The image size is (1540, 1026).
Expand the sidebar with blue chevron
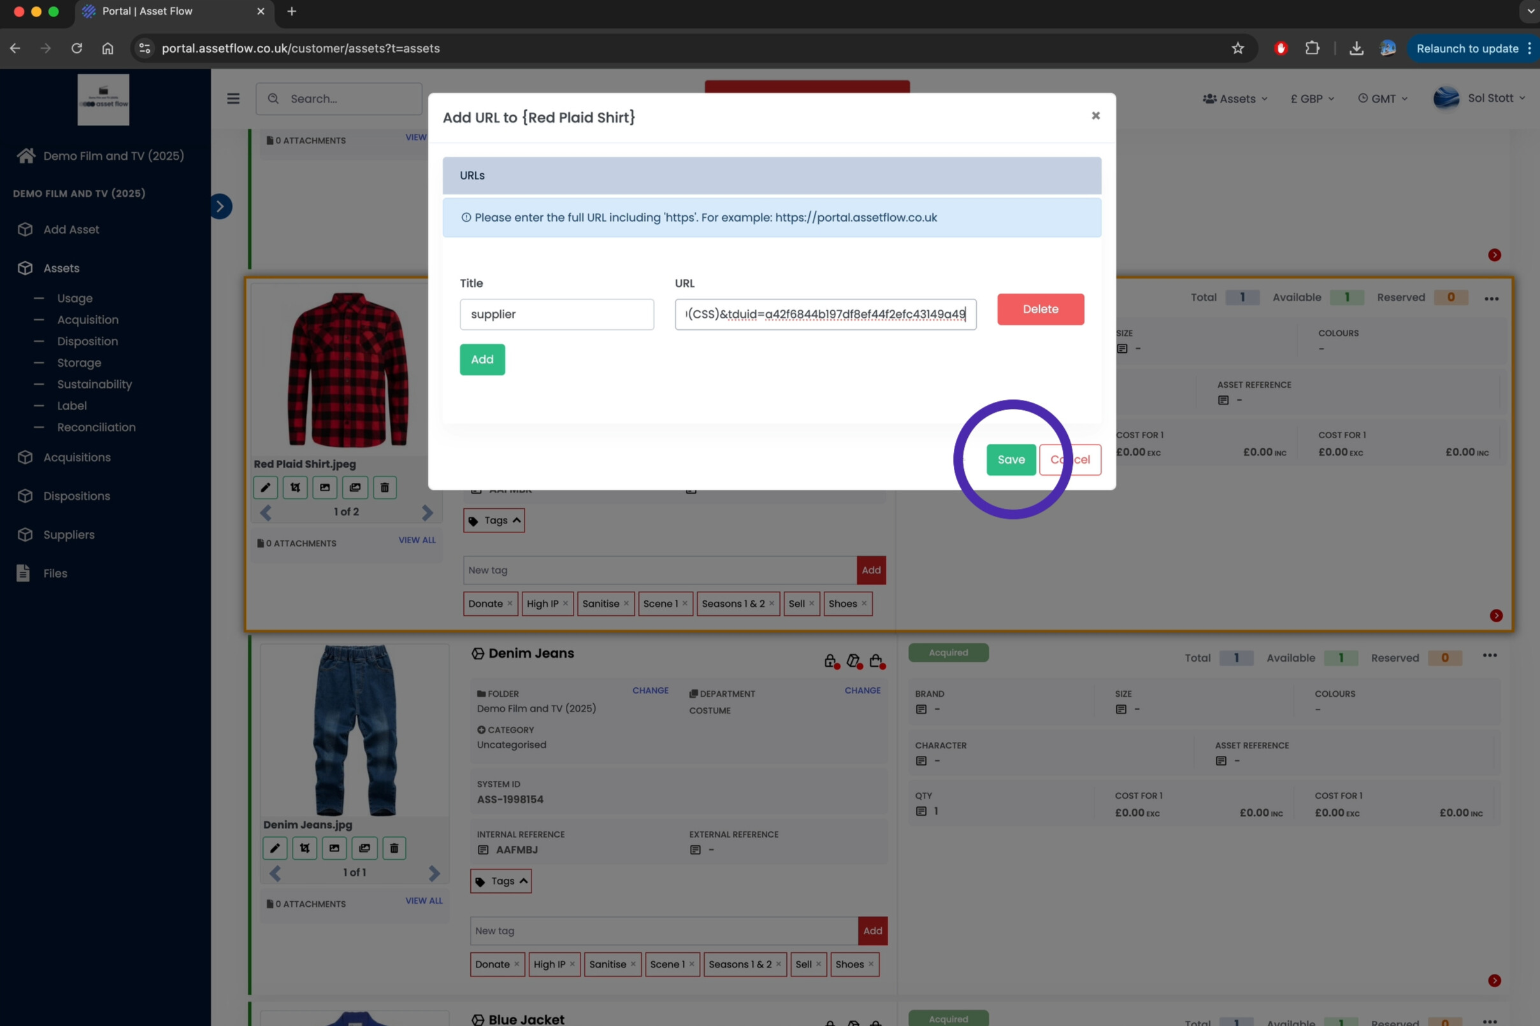220,207
